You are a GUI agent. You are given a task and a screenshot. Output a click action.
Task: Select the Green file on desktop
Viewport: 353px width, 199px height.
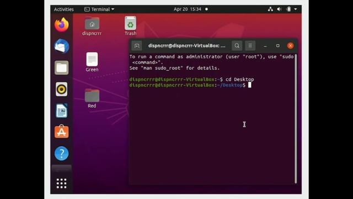click(92, 62)
